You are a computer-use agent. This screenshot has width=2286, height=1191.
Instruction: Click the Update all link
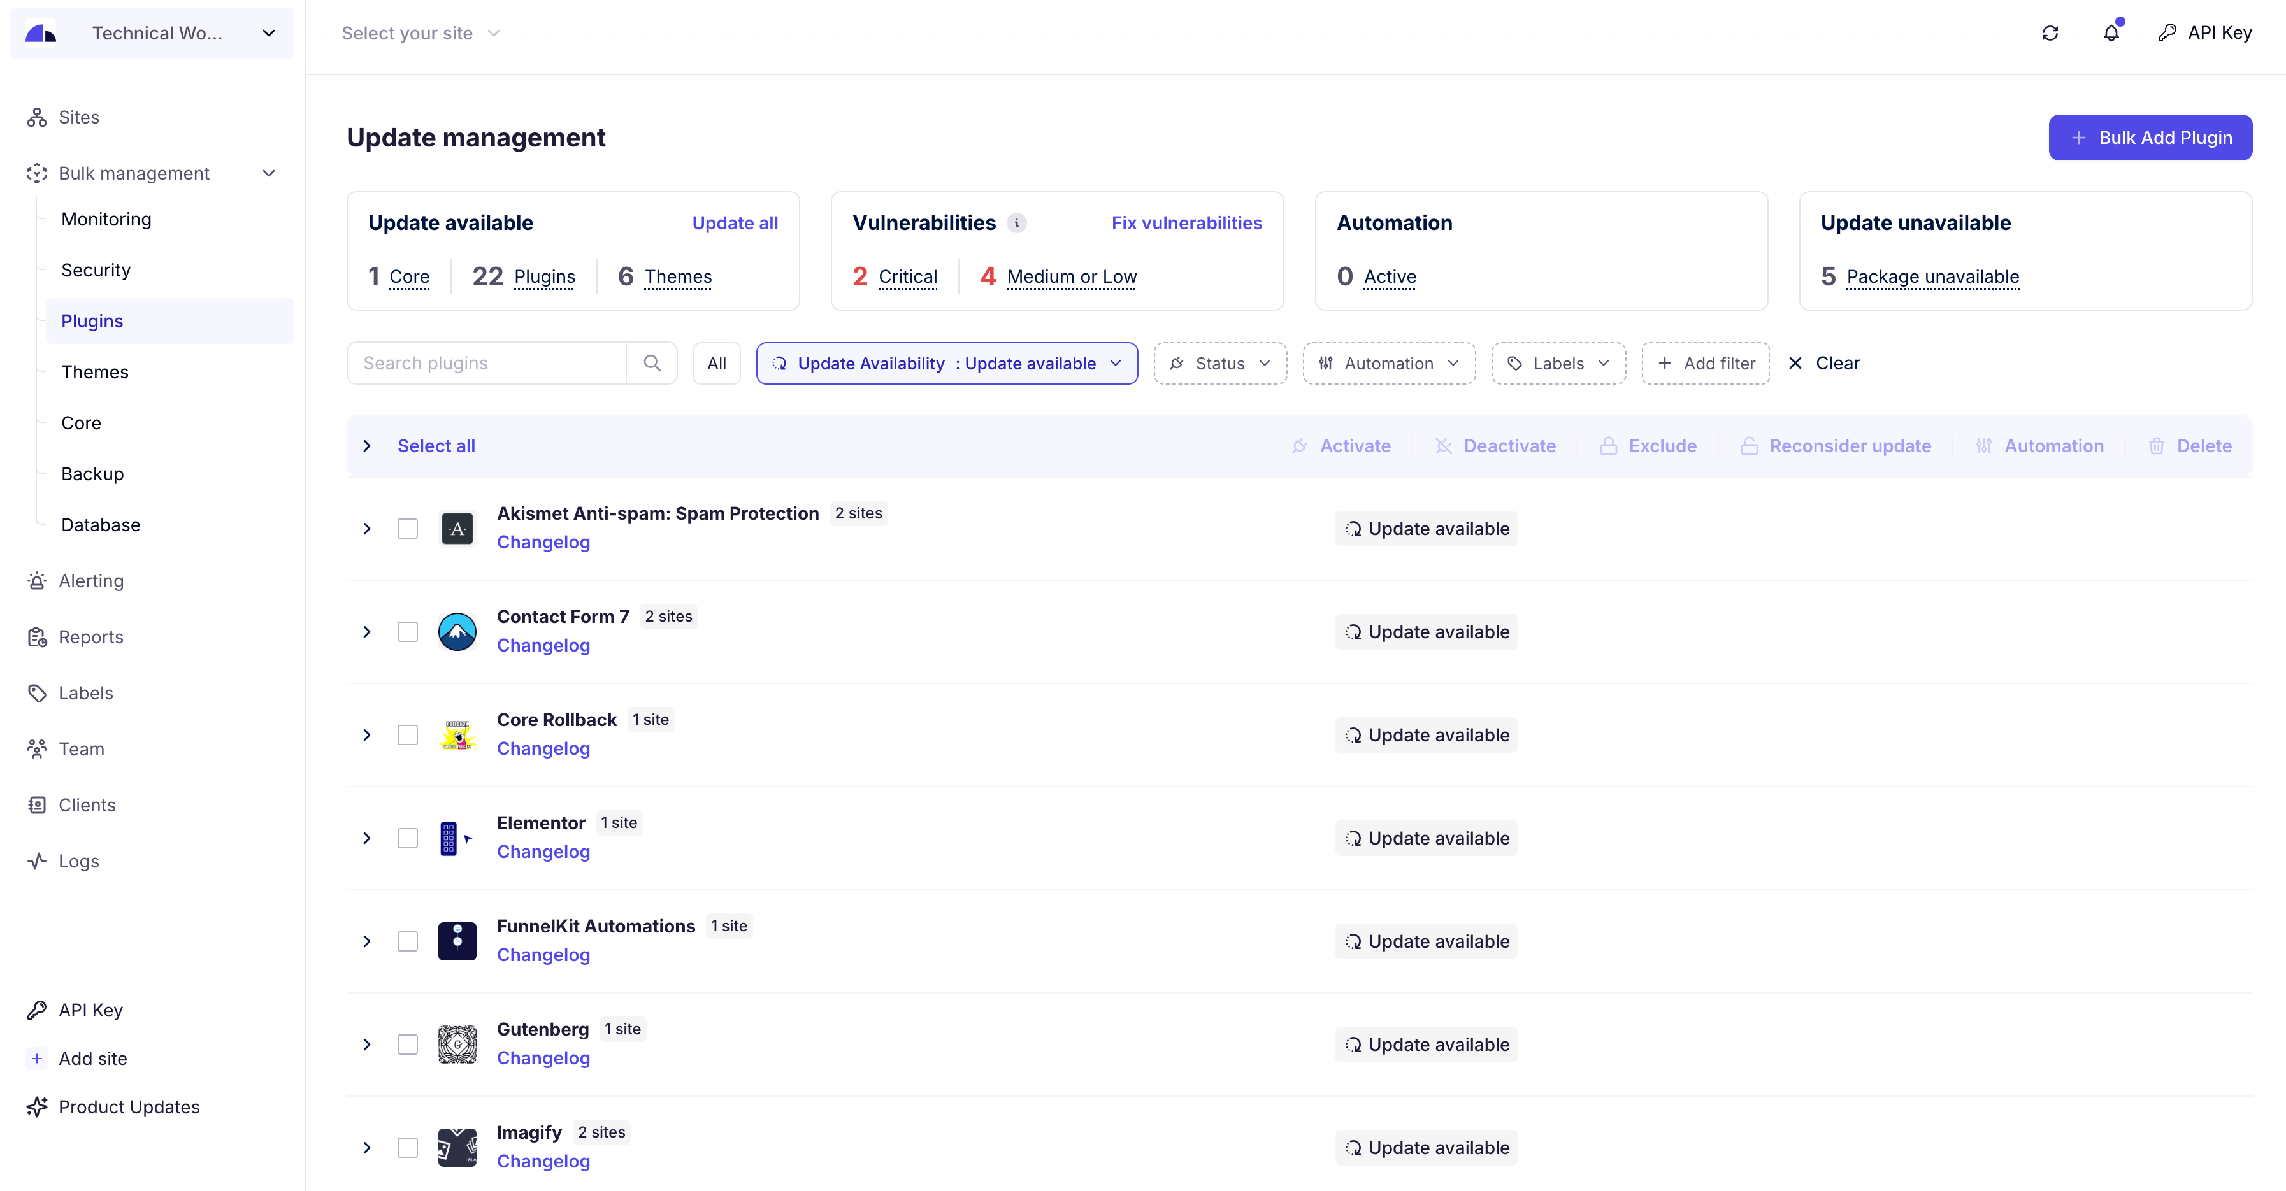735,222
